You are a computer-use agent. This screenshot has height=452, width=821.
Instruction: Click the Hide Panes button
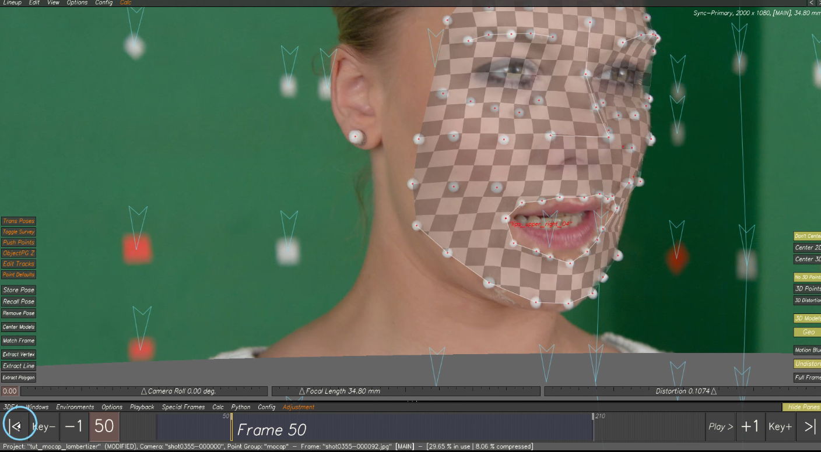tap(802, 407)
